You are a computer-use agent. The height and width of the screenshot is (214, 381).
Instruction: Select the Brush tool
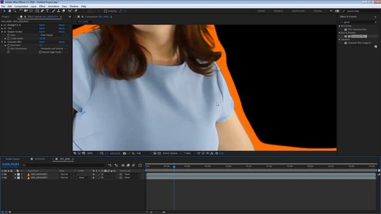click(x=54, y=11)
